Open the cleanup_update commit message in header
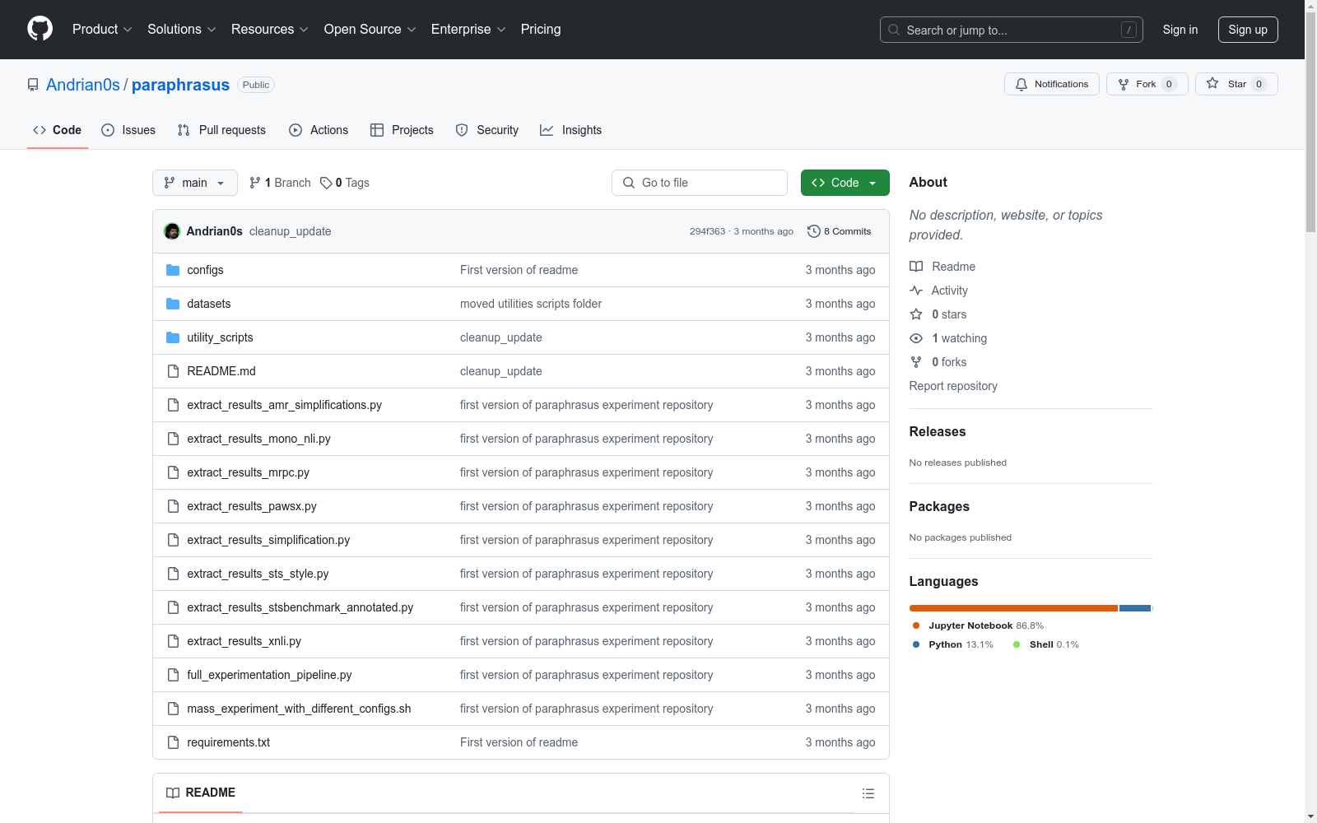This screenshot has height=823, width=1317. point(290,231)
